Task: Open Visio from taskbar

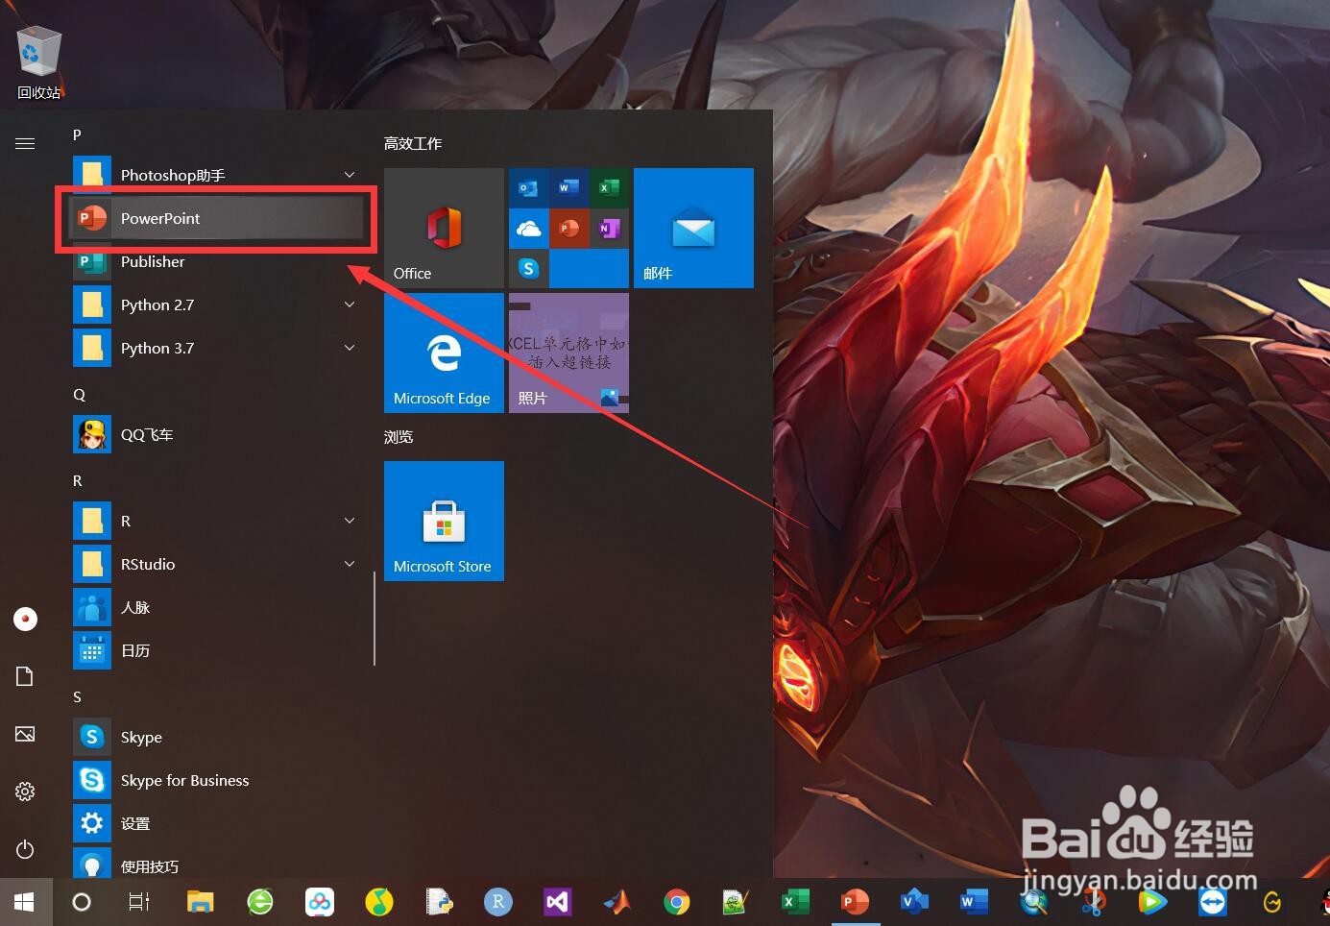Action: [915, 902]
